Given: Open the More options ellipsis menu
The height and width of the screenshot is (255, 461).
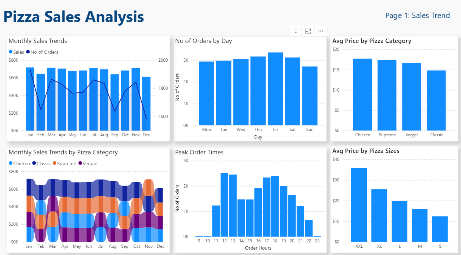Looking at the screenshot, I should (x=320, y=31).
